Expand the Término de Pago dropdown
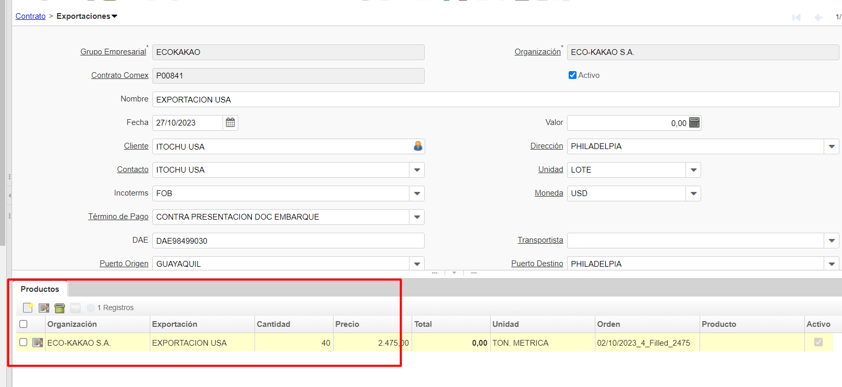The image size is (842, 387). tap(417, 217)
